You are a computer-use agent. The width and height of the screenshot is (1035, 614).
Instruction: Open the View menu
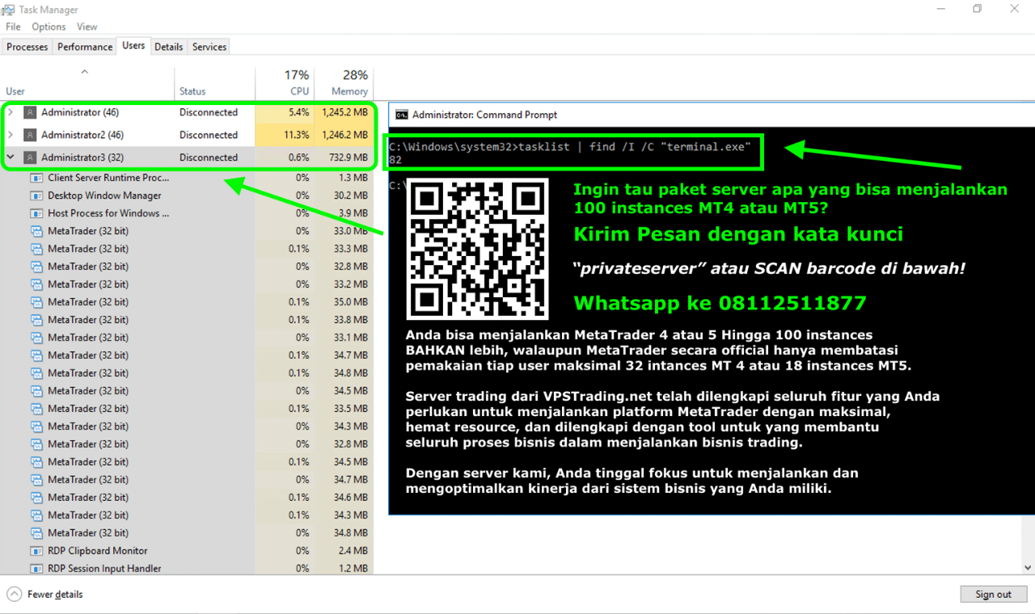[87, 27]
